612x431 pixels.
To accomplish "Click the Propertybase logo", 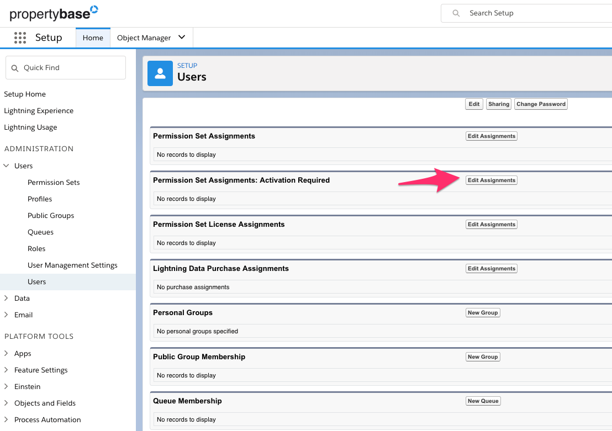I will pyautogui.click(x=54, y=13).
